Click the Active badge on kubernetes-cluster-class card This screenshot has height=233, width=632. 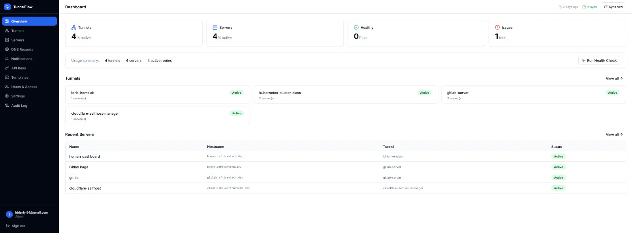coord(425,93)
